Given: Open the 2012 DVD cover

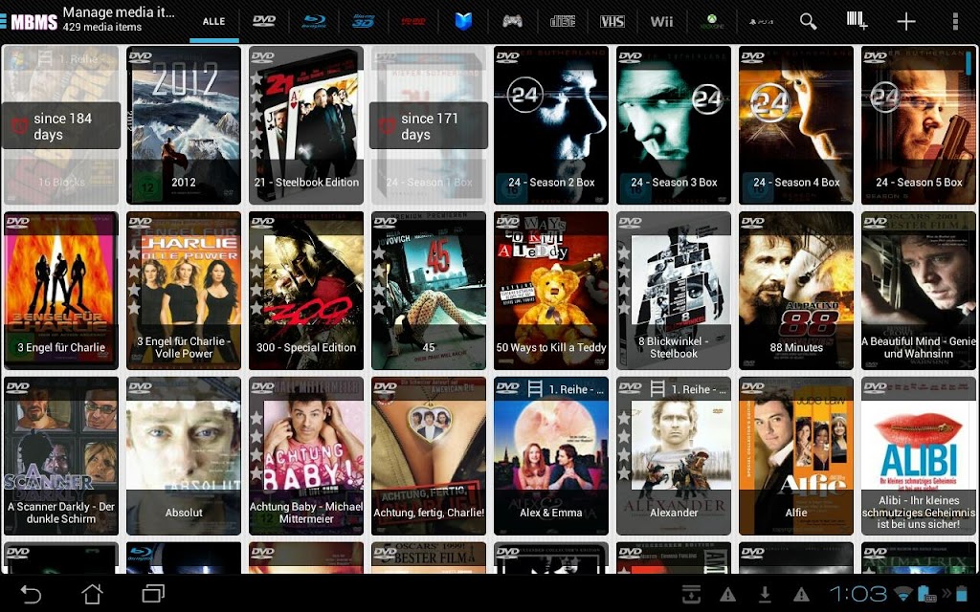Looking at the screenshot, I should click(x=184, y=125).
